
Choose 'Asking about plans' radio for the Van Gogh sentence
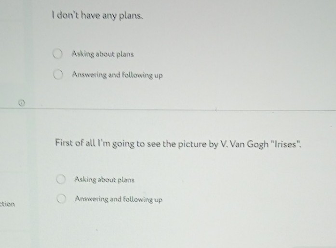coord(60,180)
